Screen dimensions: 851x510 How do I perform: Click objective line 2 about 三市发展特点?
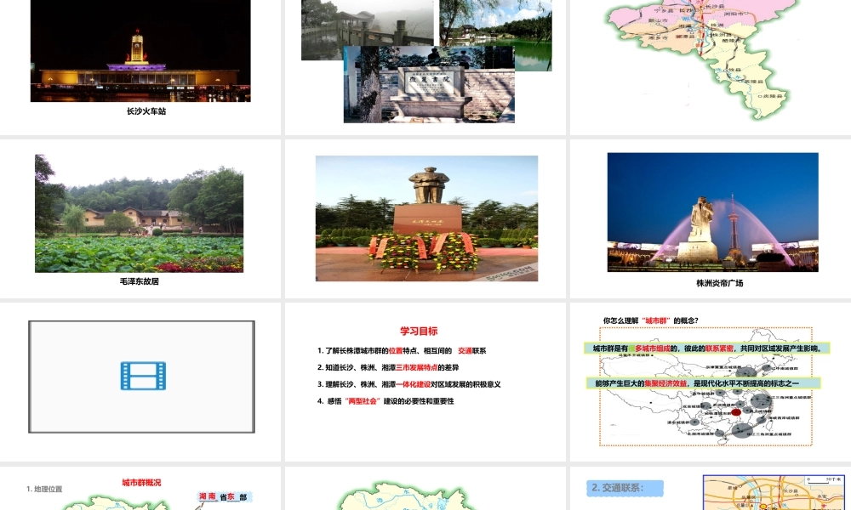388,367
